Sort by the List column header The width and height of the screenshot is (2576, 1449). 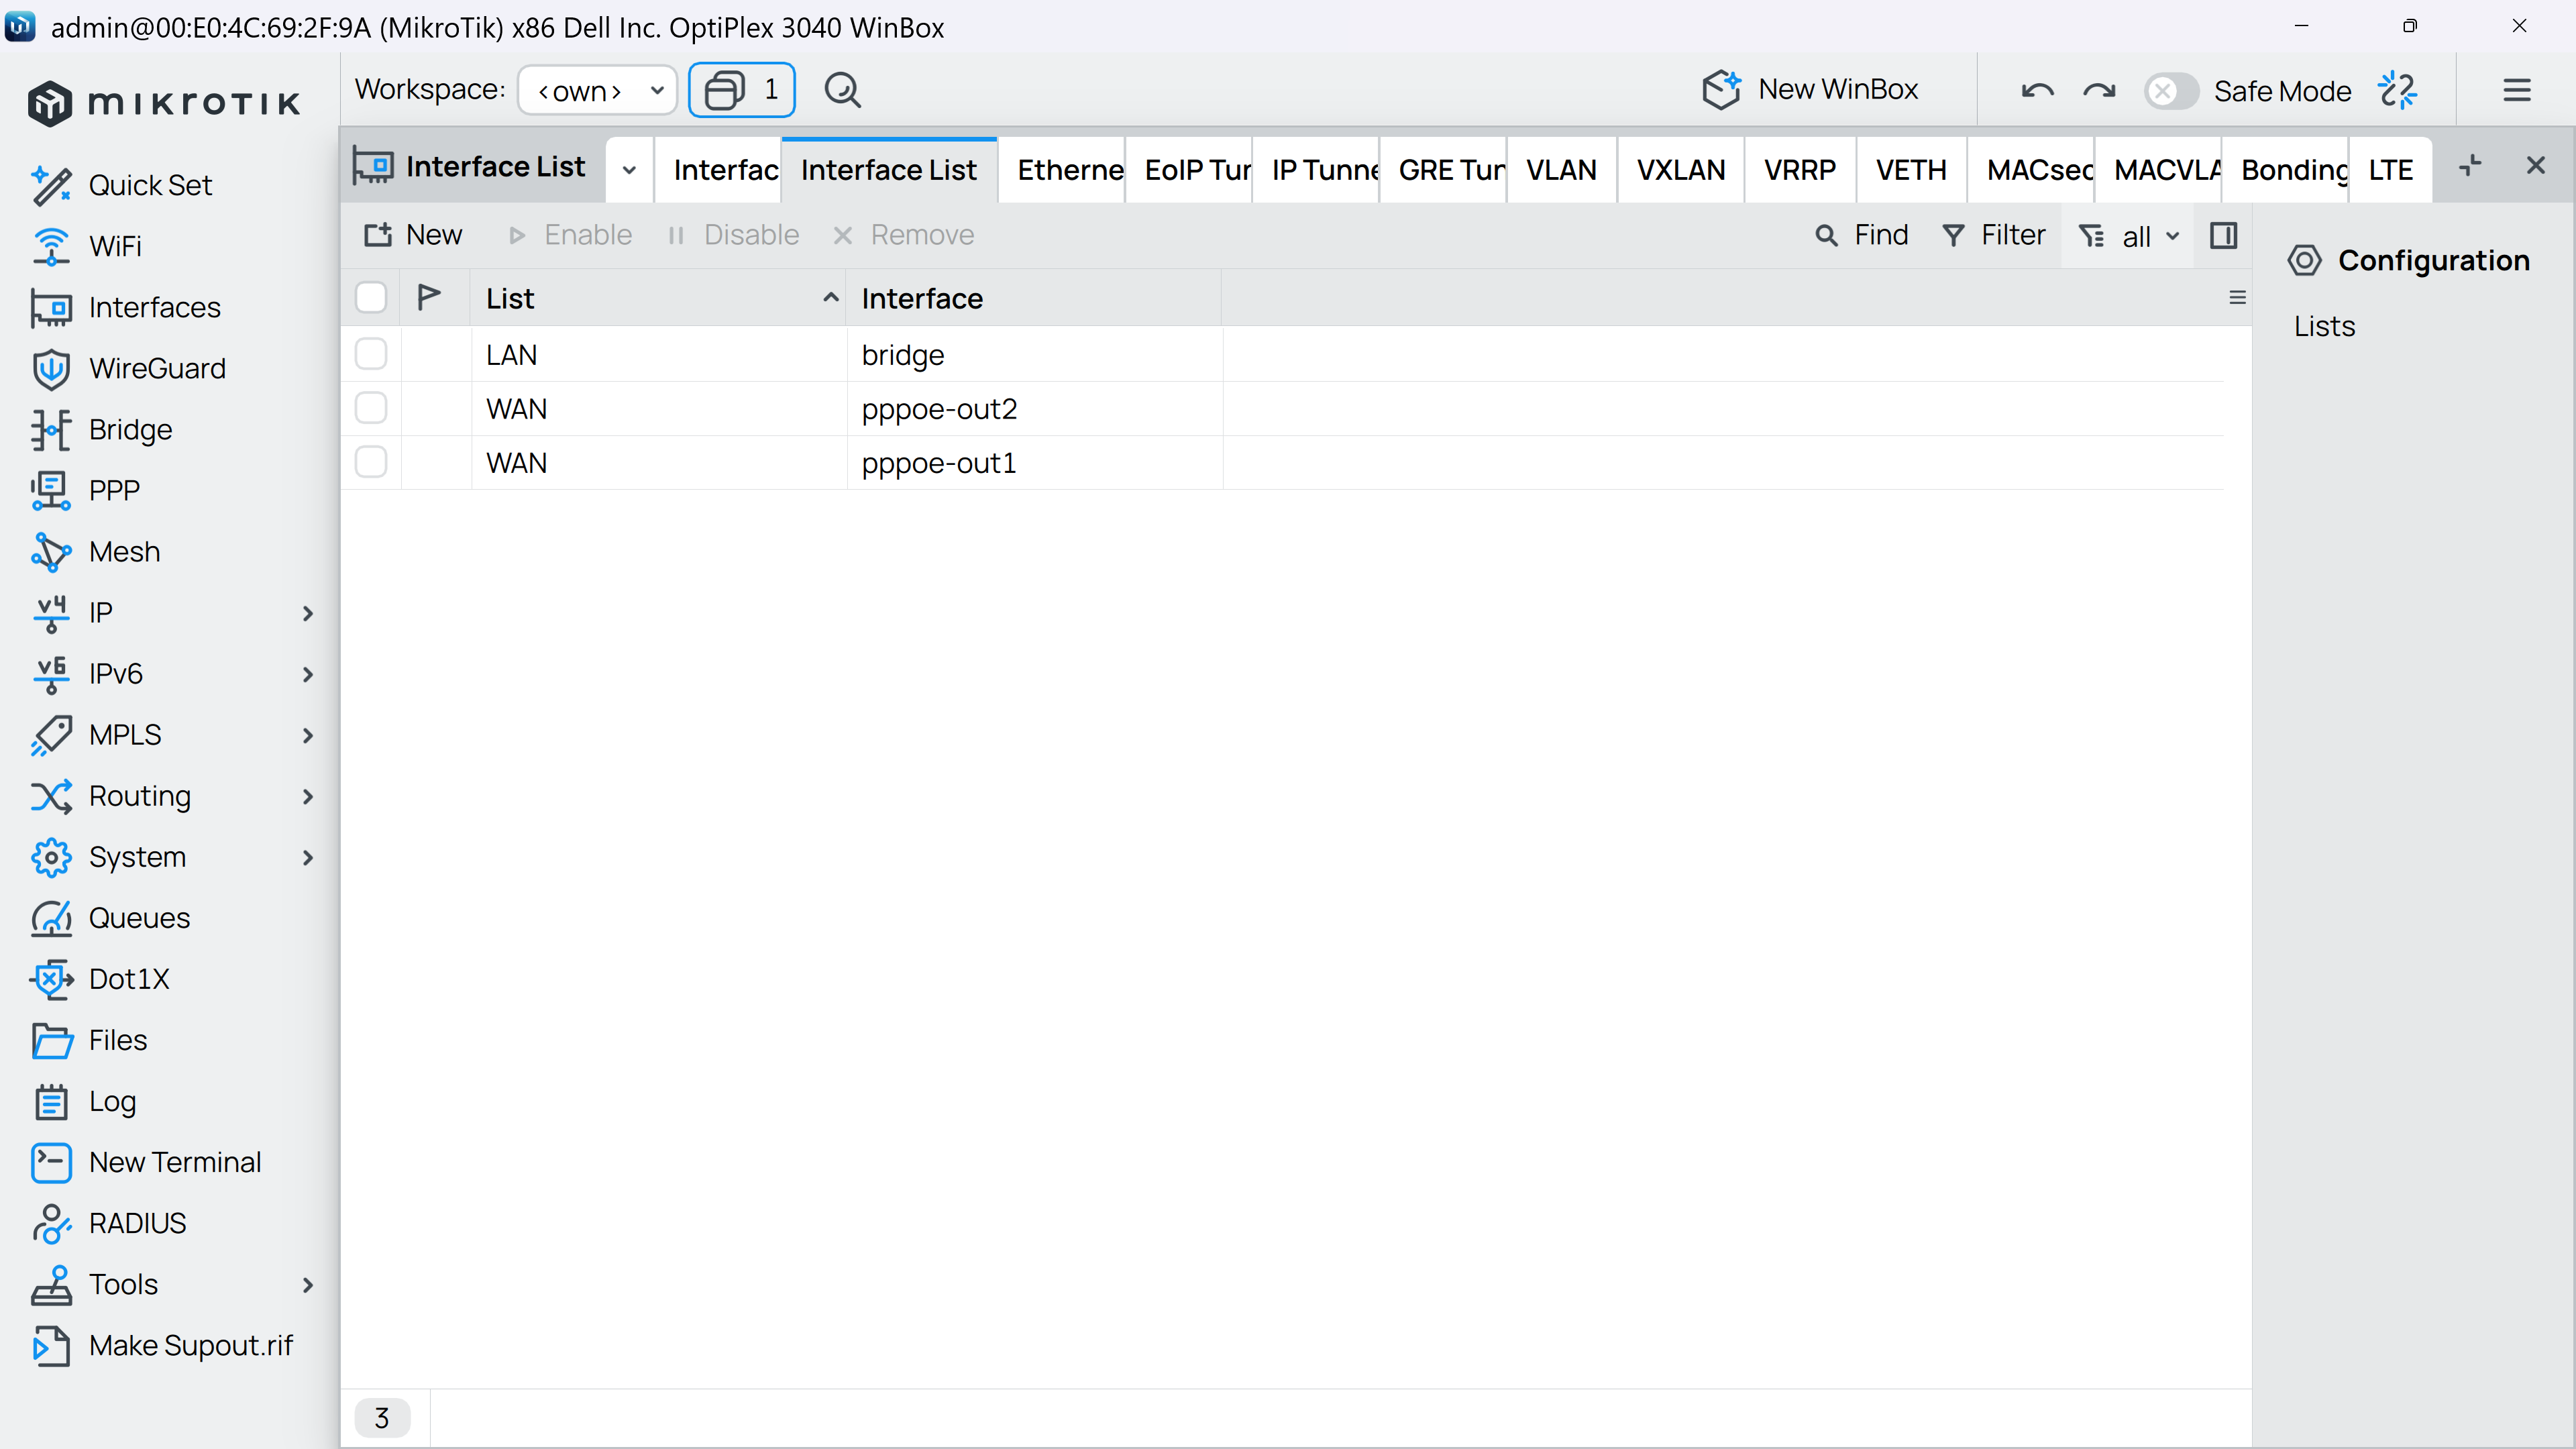pyautogui.click(x=658, y=298)
